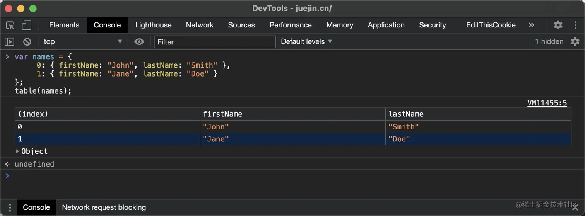Select the "Jane" table cell
Viewport: 585px width, 216px height.
[x=292, y=139]
